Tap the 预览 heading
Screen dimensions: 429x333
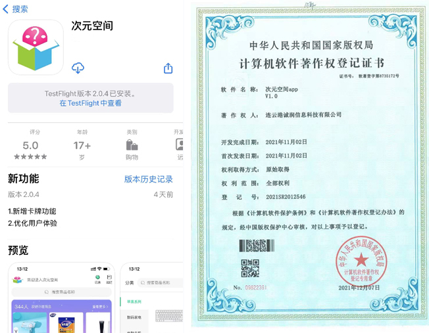pos(18,250)
